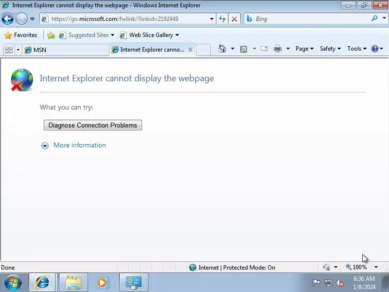The image size is (389, 292).
Task: Expand the Home button dropdown arrow
Action: (232, 49)
